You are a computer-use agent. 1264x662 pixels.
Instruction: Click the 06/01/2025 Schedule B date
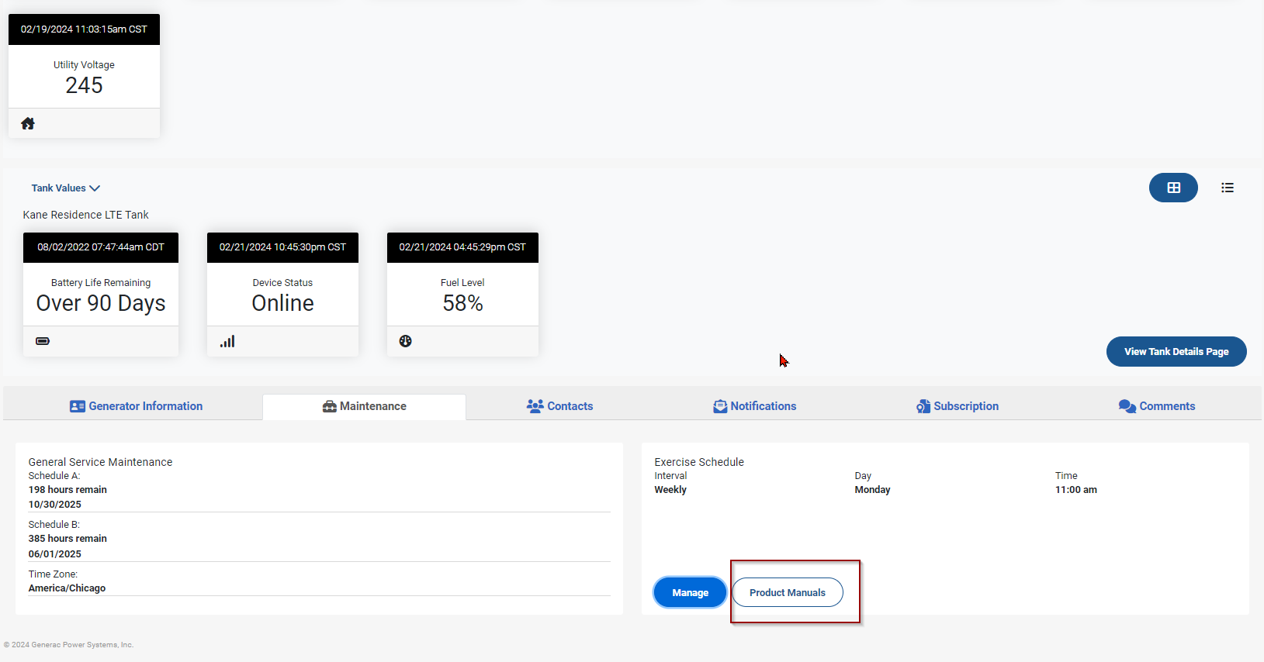54,554
